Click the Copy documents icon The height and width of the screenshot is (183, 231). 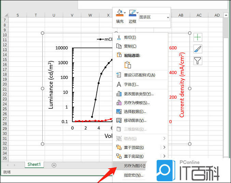pyautogui.click(x=119, y=46)
